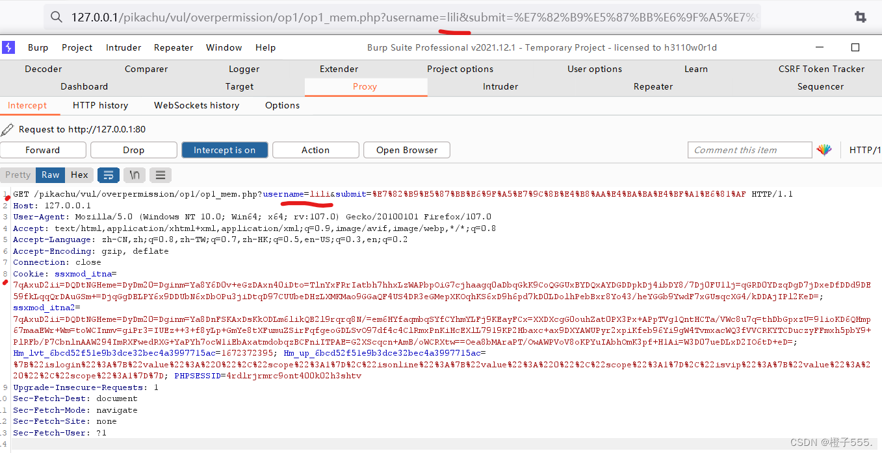Open WebSockets history sub-tab
Screen dimensions: 882x453
point(196,105)
